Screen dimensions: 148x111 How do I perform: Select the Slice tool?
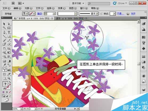coord(9,74)
